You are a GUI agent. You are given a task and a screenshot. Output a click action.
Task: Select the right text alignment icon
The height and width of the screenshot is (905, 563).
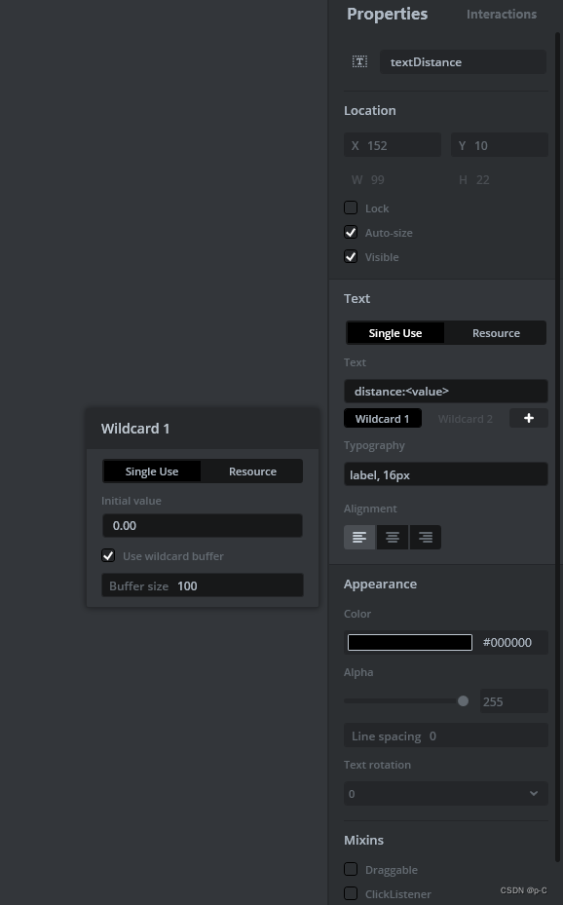[425, 537]
